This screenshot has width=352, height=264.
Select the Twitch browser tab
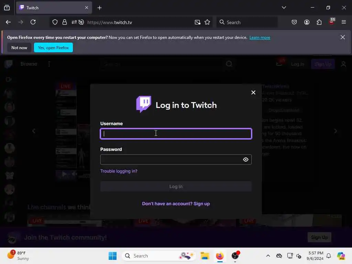(x=54, y=8)
